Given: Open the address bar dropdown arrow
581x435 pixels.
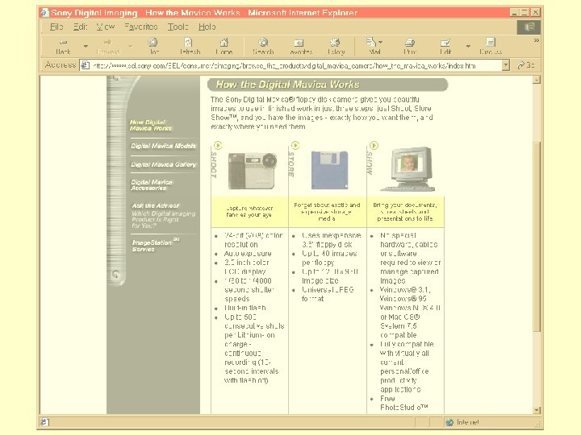Looking at the screenshot, I should [506, 65].
